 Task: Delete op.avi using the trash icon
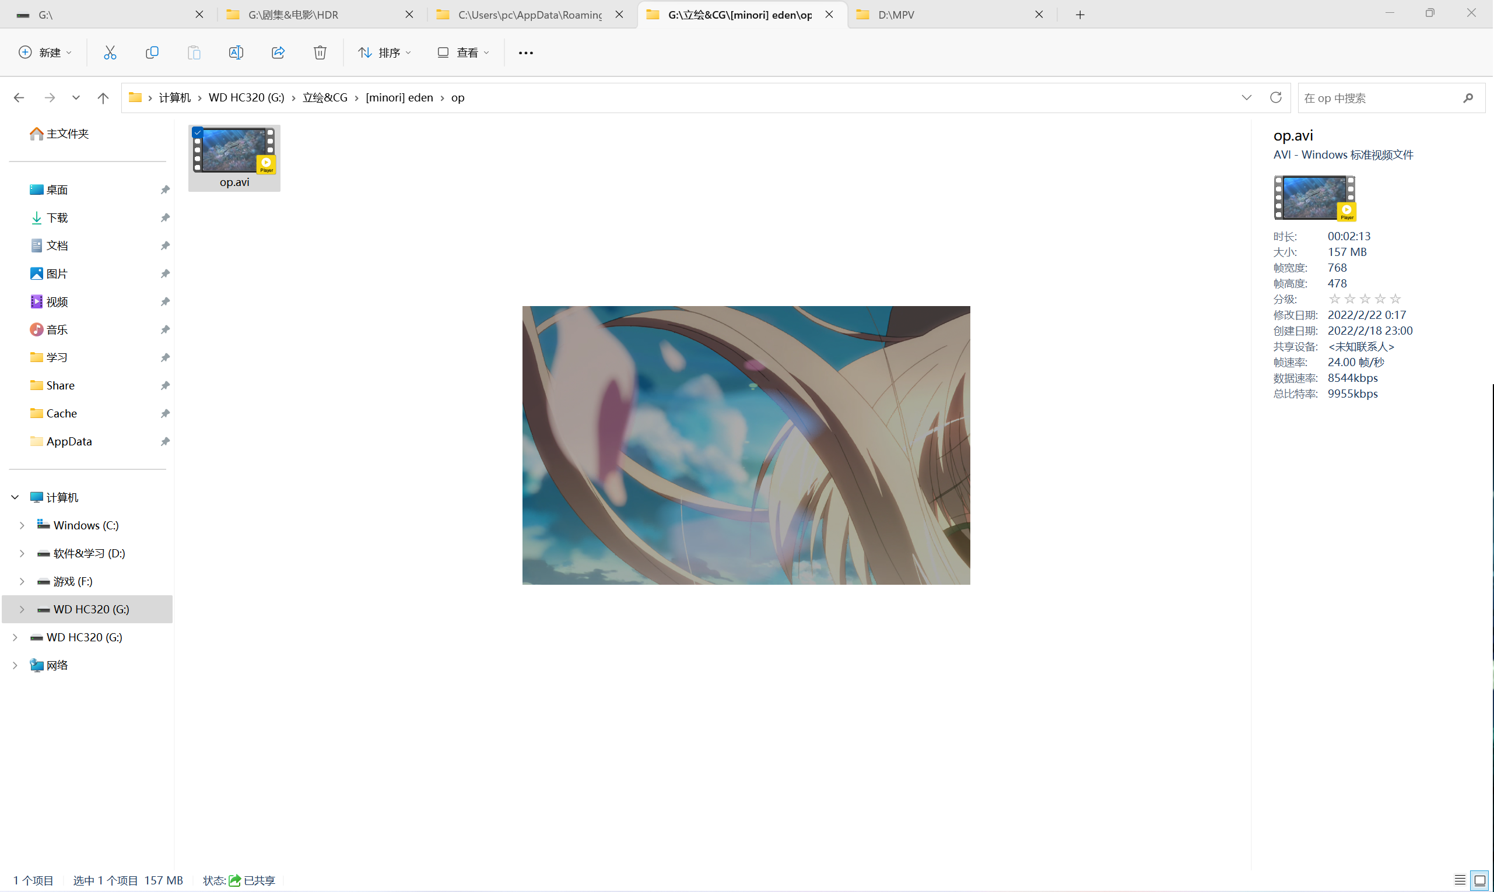pyautogui.click(x=320, y=52)
